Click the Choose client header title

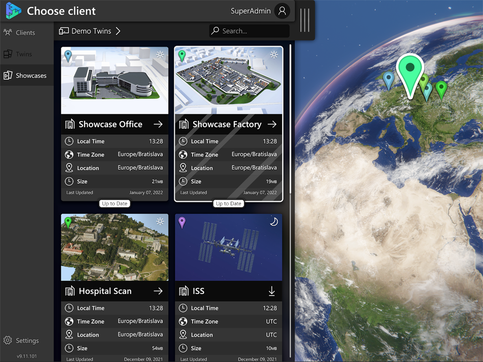coord(61,11)
